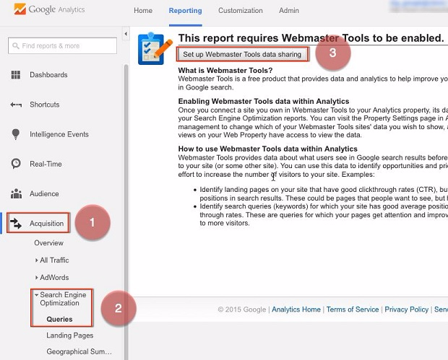
Task: Open the Geographical Summary report
Action: click(x=79, y=352)
